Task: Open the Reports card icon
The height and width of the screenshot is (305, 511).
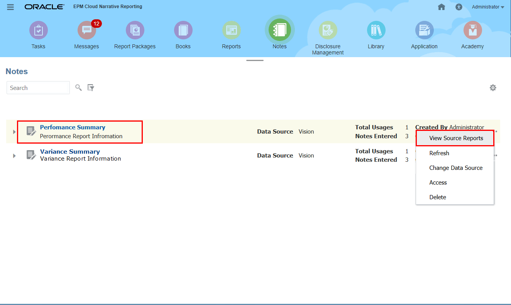Action: point(231,30)
